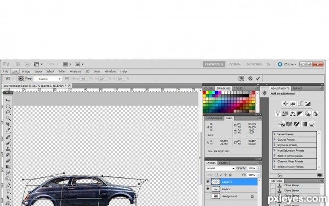Switch to the Paths tab
The image size is (329, 206).
coord(223,163)
